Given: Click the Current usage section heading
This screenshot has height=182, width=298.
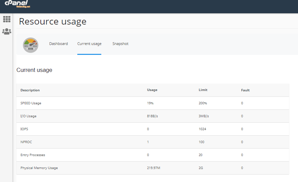Looking at the screenshot, I should point(35,70).
